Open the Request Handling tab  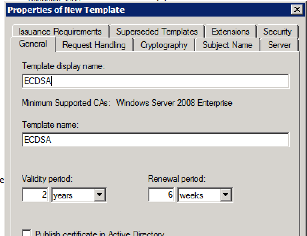(x=94, y=45)
